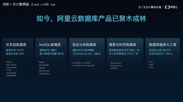
Task: Click SQL Server in the relational list
Action: tap(11, 65)
